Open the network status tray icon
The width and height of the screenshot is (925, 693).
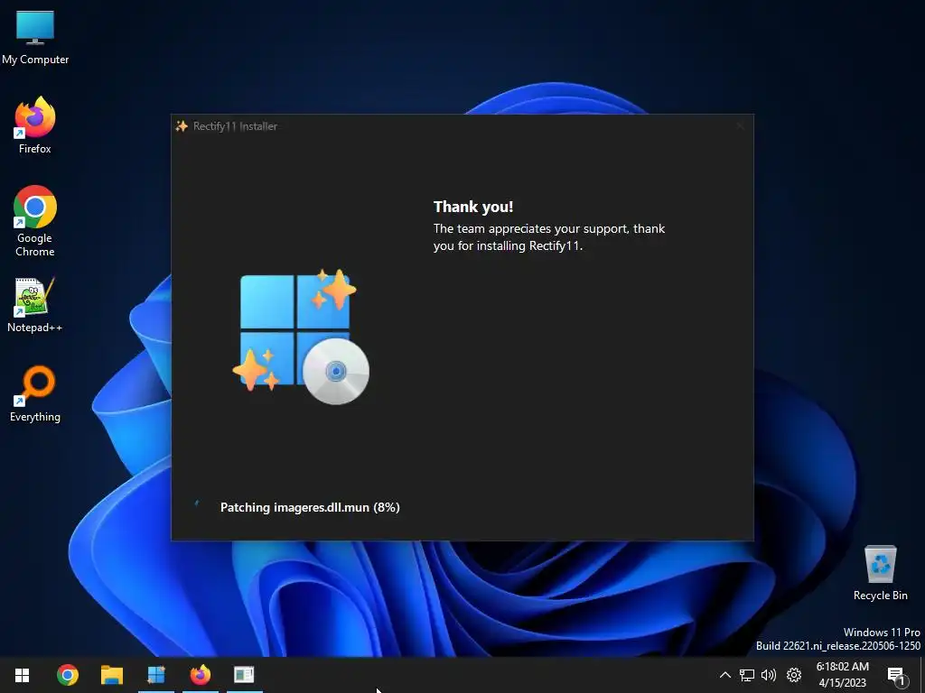coord(747,675)
